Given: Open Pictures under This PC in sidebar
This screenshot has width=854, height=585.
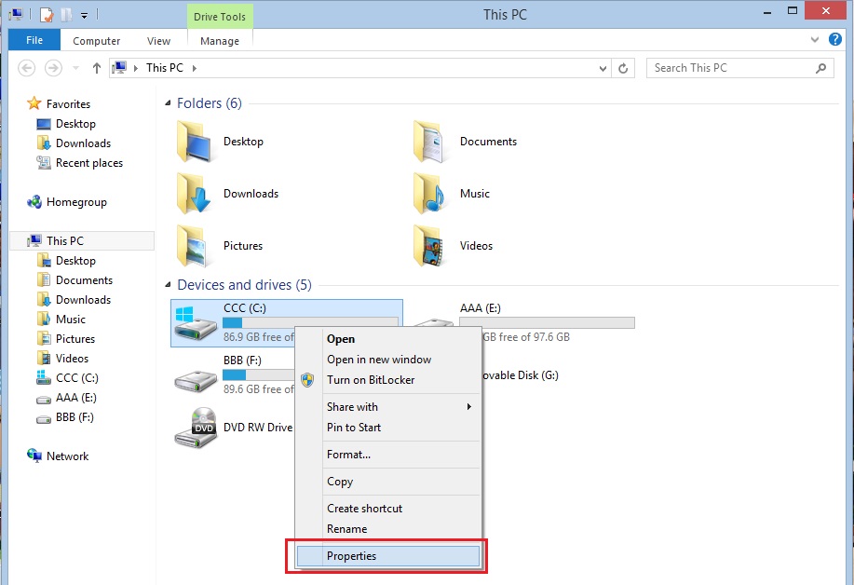Looking at the screenshot, I should [75, 339].
